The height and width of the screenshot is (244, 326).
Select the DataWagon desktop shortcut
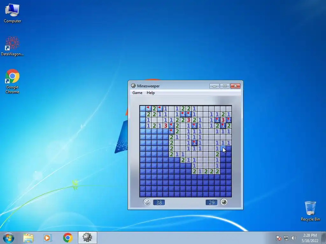pos(12,46)
